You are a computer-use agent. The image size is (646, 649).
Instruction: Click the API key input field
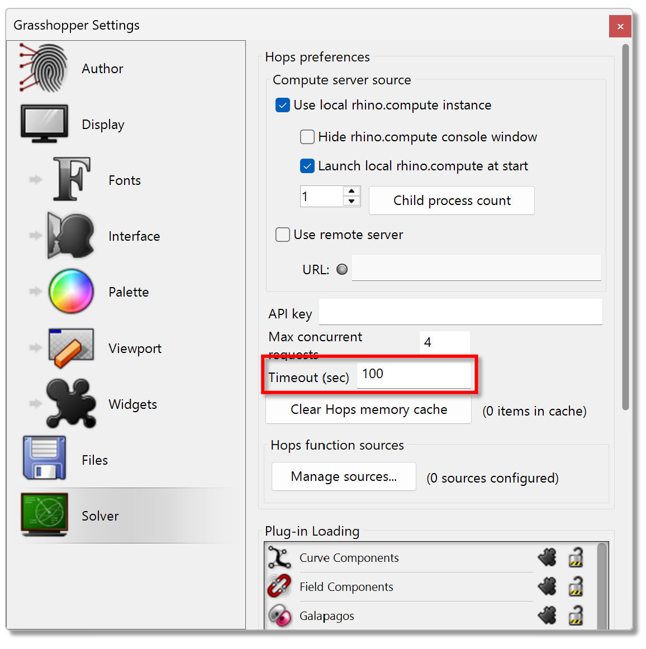tap(460, 312)
